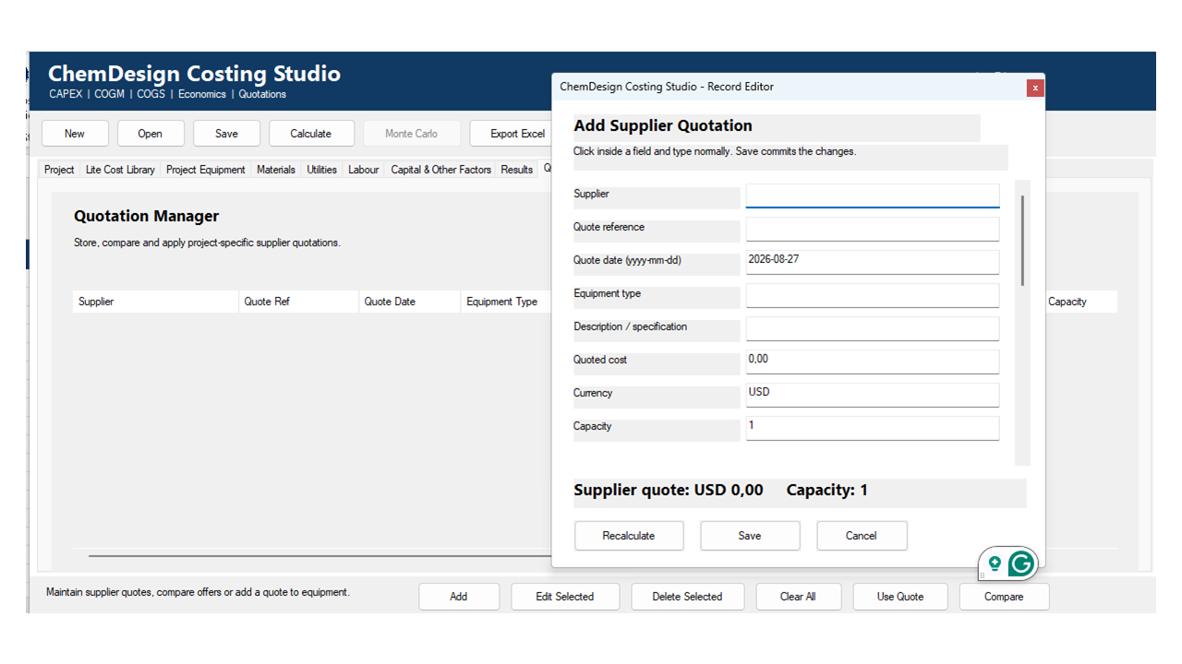Viewport: 1182px width, 664px height.
Task: Click the Capacity input field in the dialog
Action: point(873,428)
